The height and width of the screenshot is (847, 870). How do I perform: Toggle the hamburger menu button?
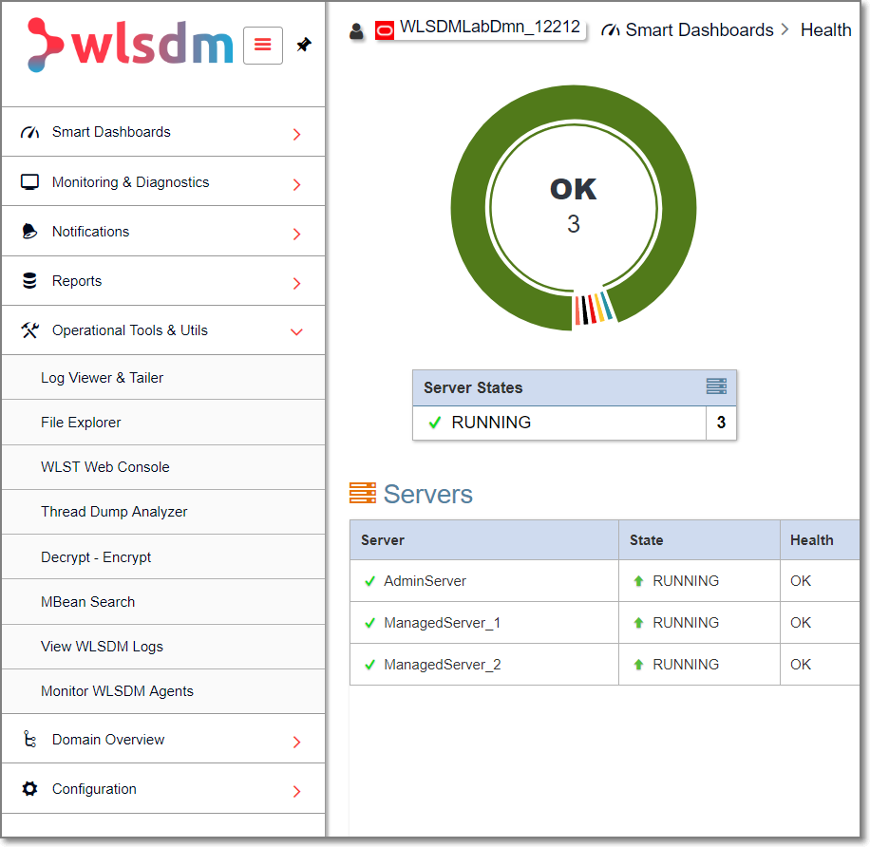point(263,45)
